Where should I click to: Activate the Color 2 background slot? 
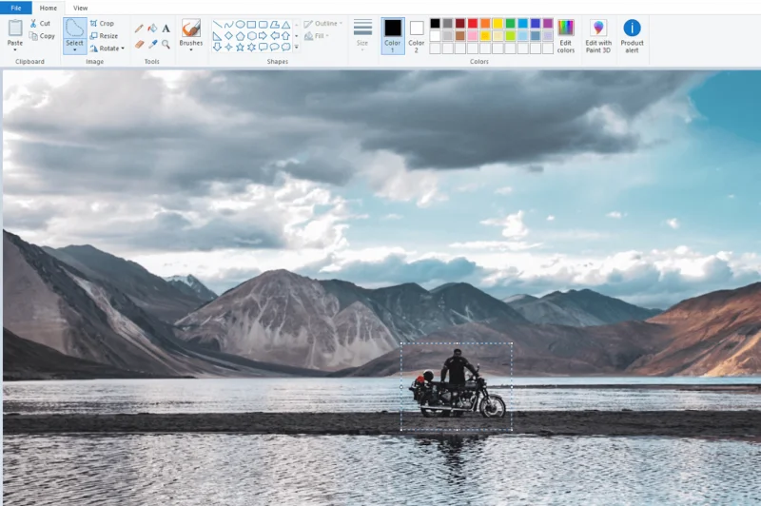(416, 36)
